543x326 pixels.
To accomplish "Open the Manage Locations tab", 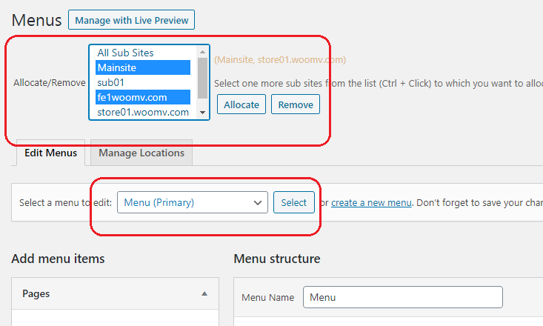I will 141,153.
